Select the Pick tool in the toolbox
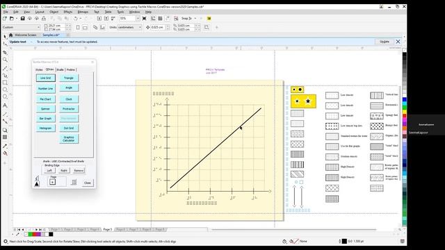 point(5,37)
